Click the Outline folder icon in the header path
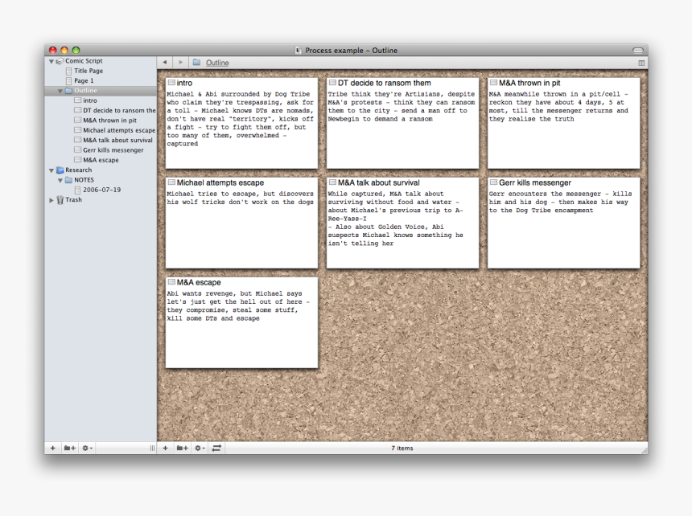The height and width of the screenshot is (516, 692). pos(195,62)
